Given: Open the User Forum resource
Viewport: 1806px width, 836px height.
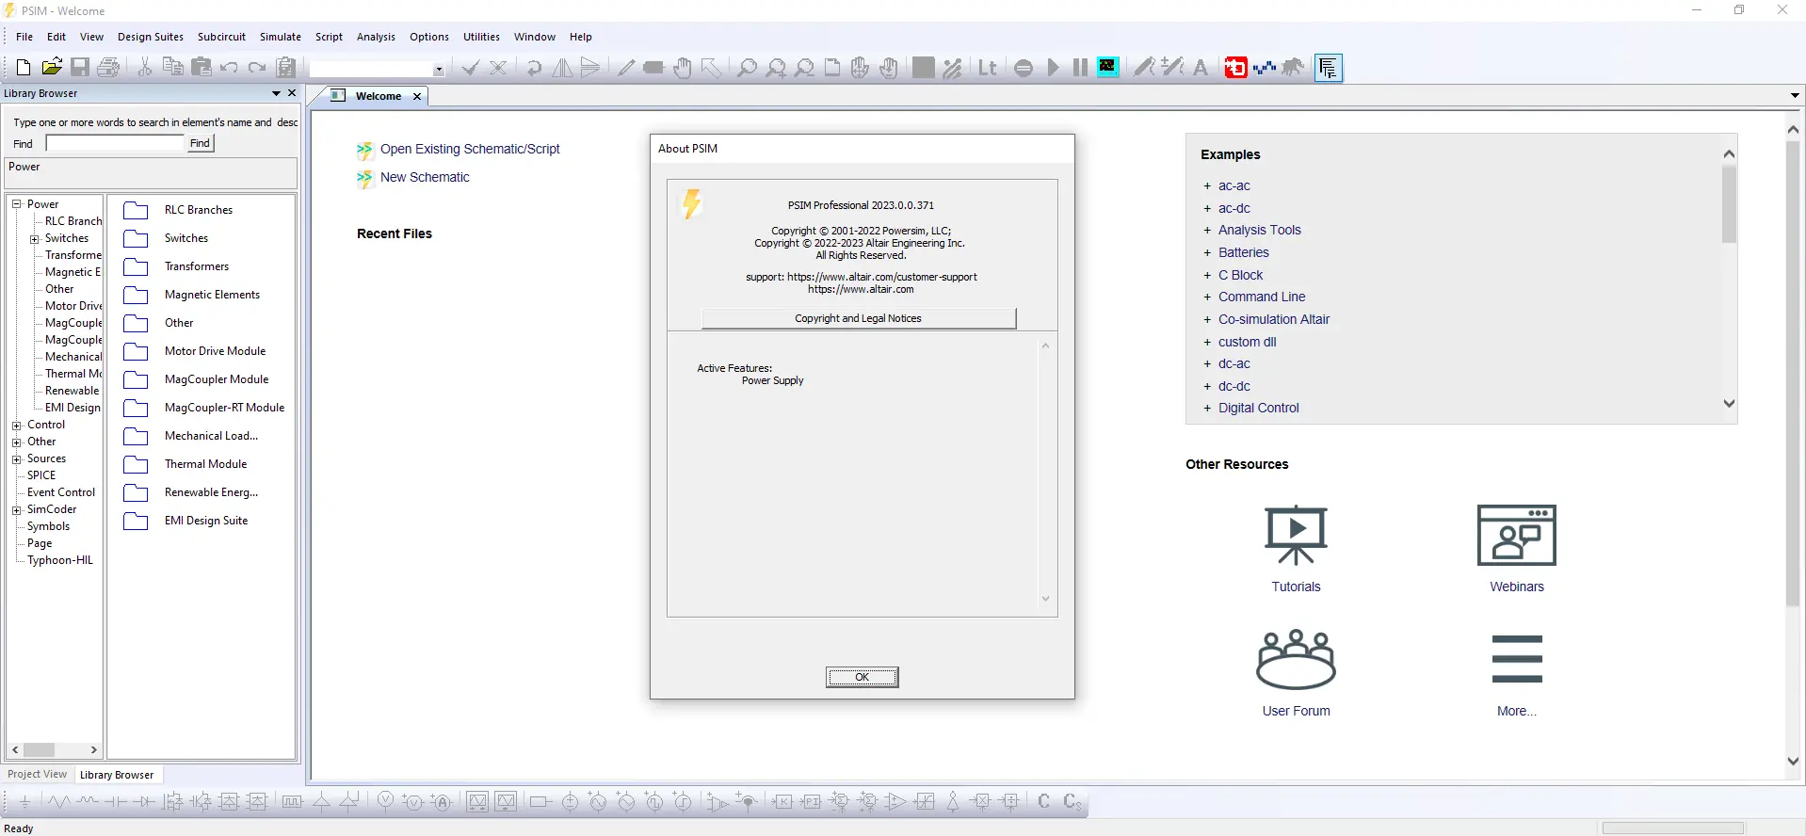Looking at the screenshot, I should click(x=1296, y=673).
